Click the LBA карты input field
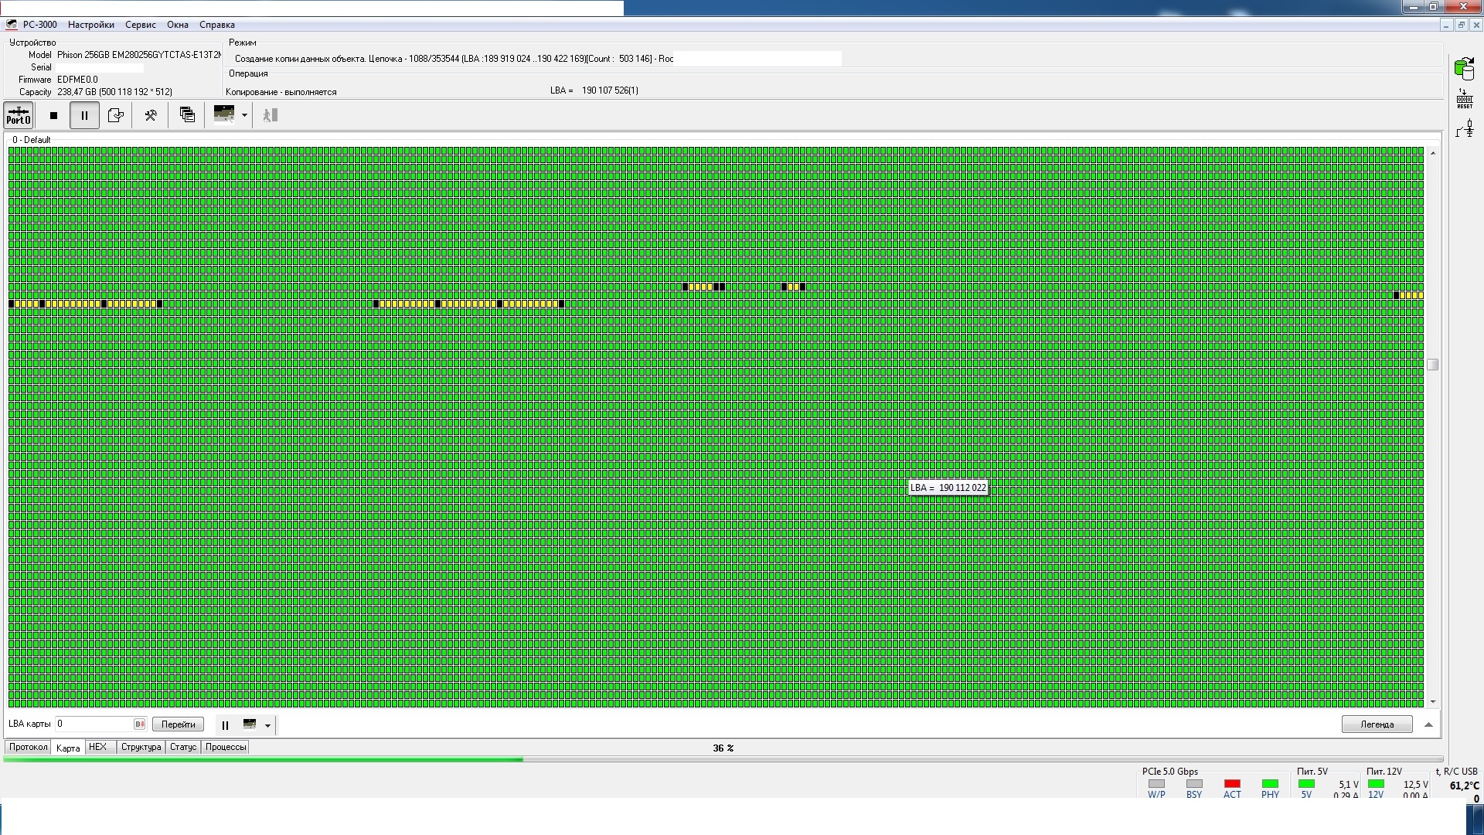This screenshot has width=1484, height=835. [94, 724]
